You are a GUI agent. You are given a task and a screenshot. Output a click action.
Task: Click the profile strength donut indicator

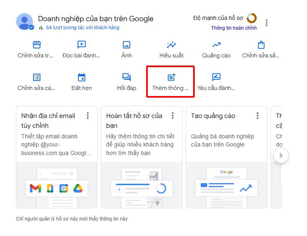click(251, 18)
